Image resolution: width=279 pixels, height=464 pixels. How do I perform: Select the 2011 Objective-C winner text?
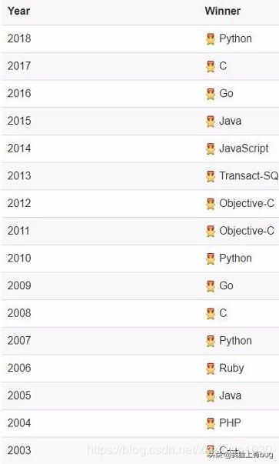[x=247, y=231]
